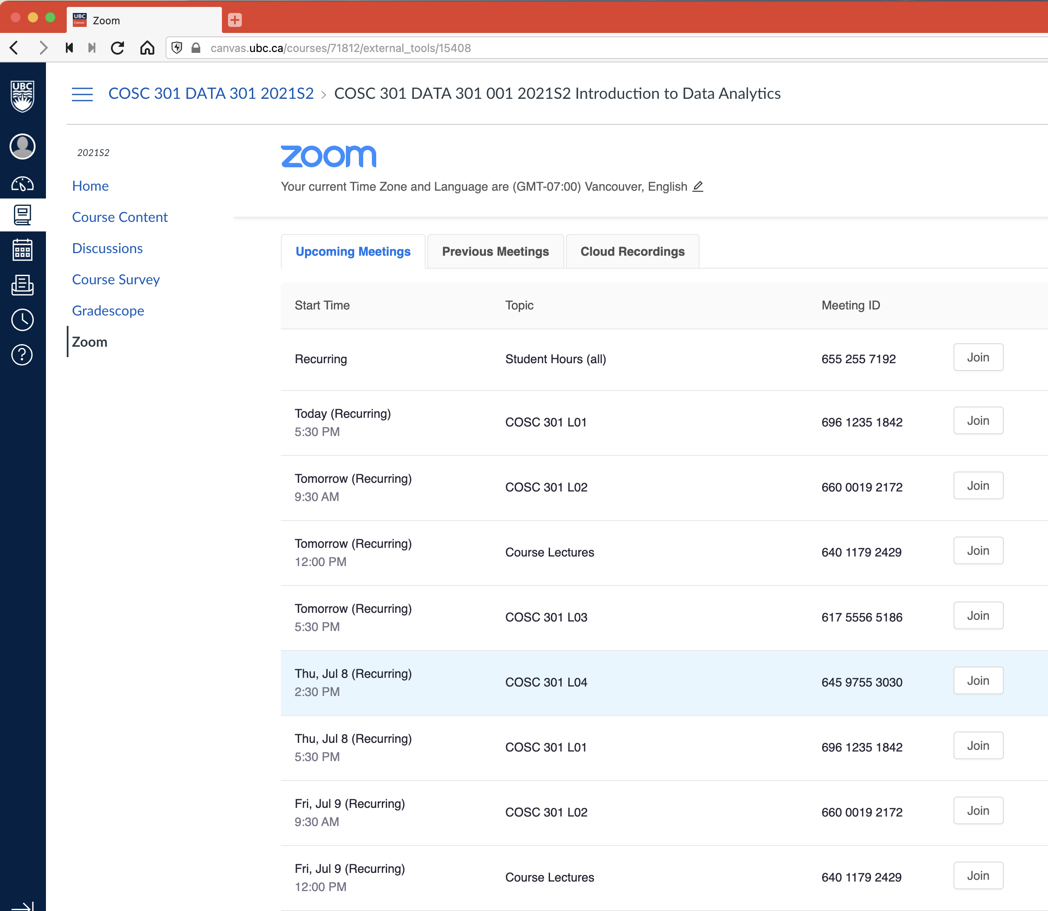Click the rewind navigation button

pyautogui.click(x=70, y=48)
